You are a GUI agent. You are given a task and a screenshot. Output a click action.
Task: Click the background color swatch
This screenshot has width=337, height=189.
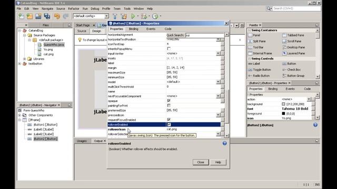283,104
